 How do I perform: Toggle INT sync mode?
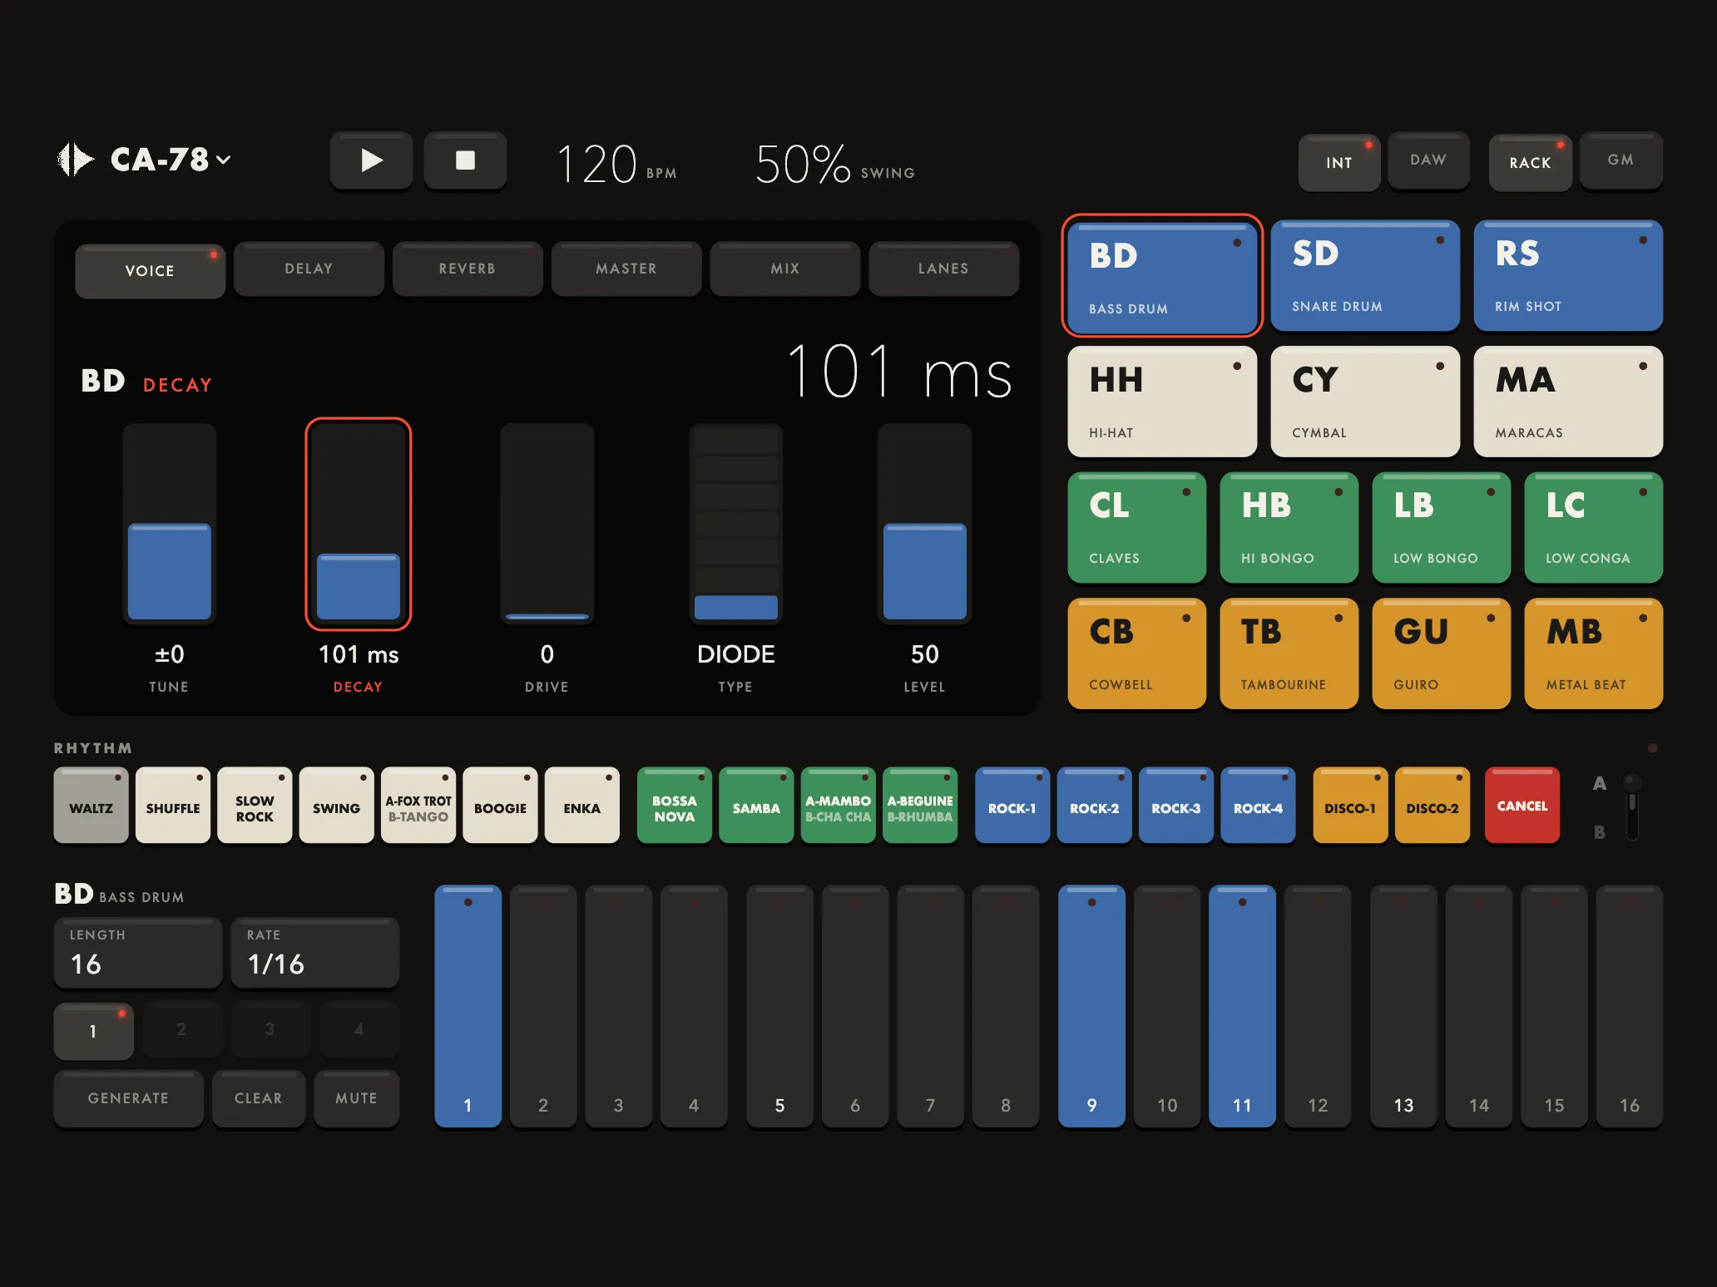(x=1339, y=163)
